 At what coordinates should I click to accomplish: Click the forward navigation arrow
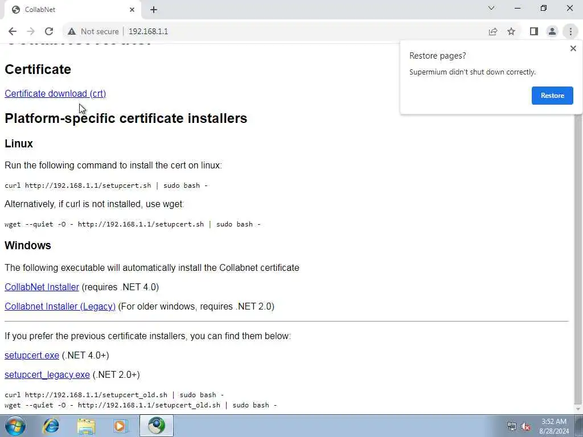coord(31,32)
